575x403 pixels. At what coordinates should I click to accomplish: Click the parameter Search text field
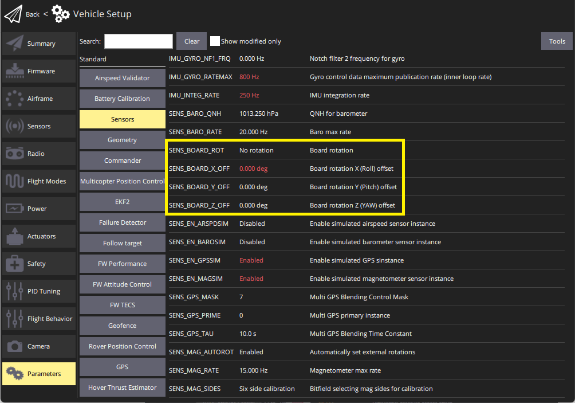[x=138, y=41]
